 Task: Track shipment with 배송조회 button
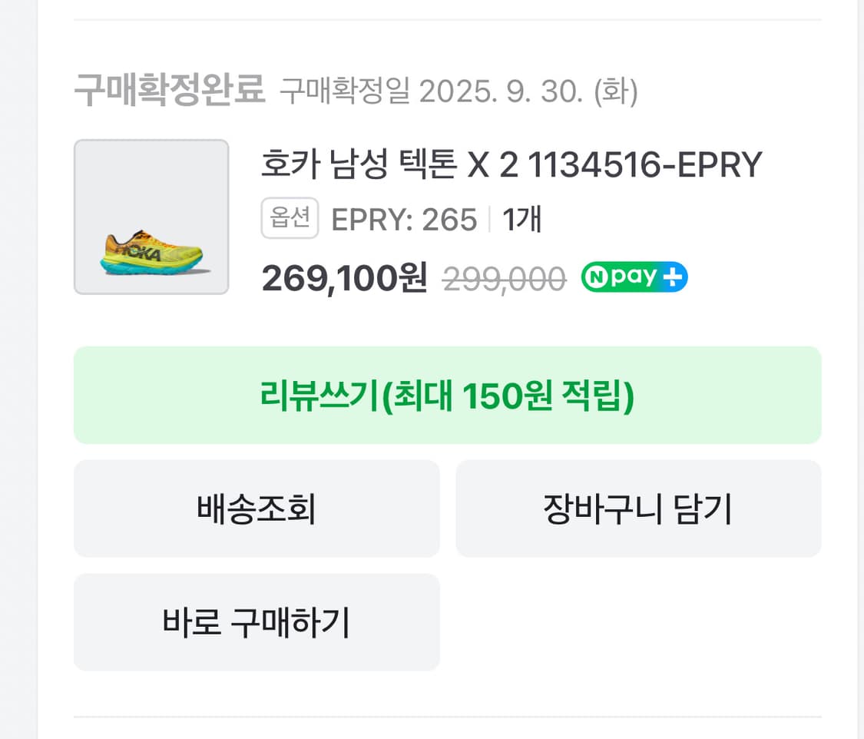pos(257,509)
